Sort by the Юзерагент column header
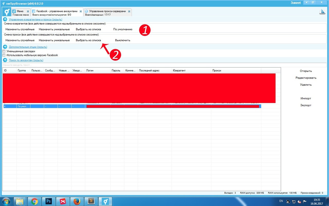Image resolution: width=329 pixels, height=206 pixels. tap(191, 71)
